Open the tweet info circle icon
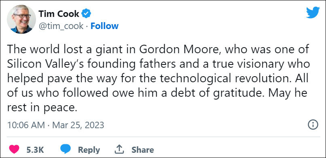Screen dimensions: 326x158 [x=313, y=125]
